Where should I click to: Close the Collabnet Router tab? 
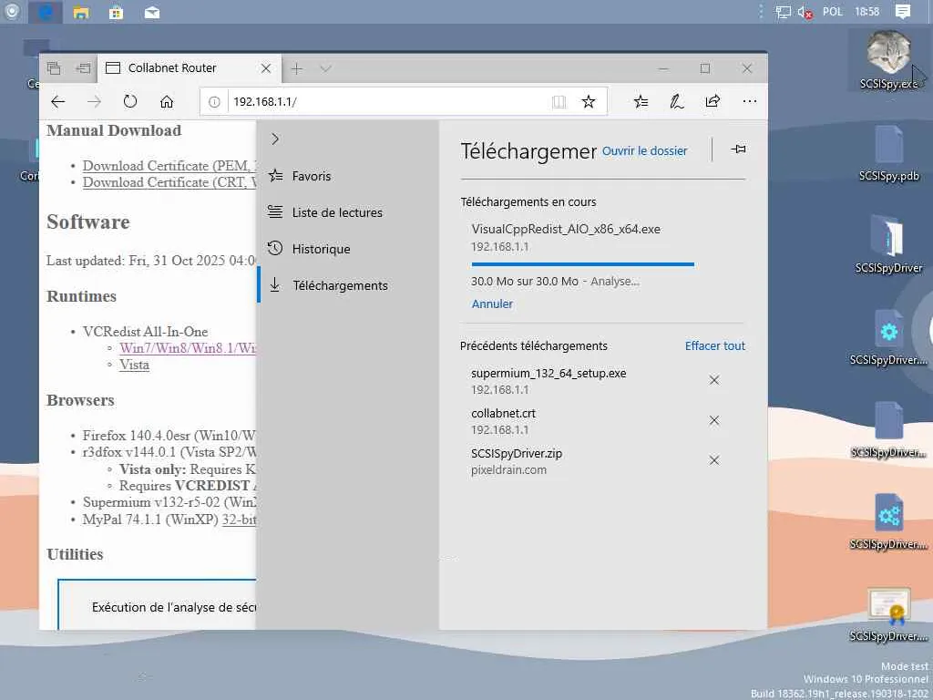(x=266, y=68)
